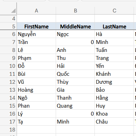
Task: Select row 17 header
Action: [8, 122]
